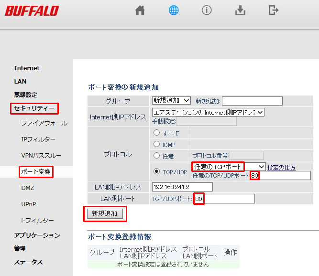This screenshot has width=319, height=276.
Task: Expand the Internet側IPアドレス dropdown
Action: coord(208,112)
